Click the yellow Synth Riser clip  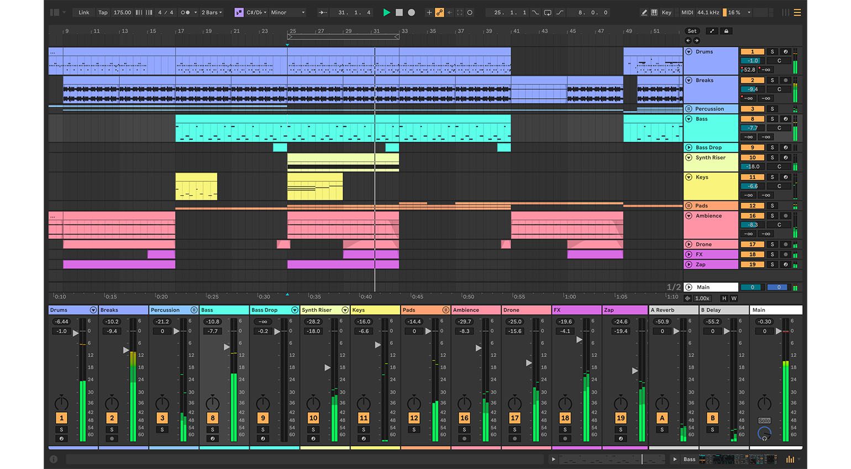tap(343, 162)
